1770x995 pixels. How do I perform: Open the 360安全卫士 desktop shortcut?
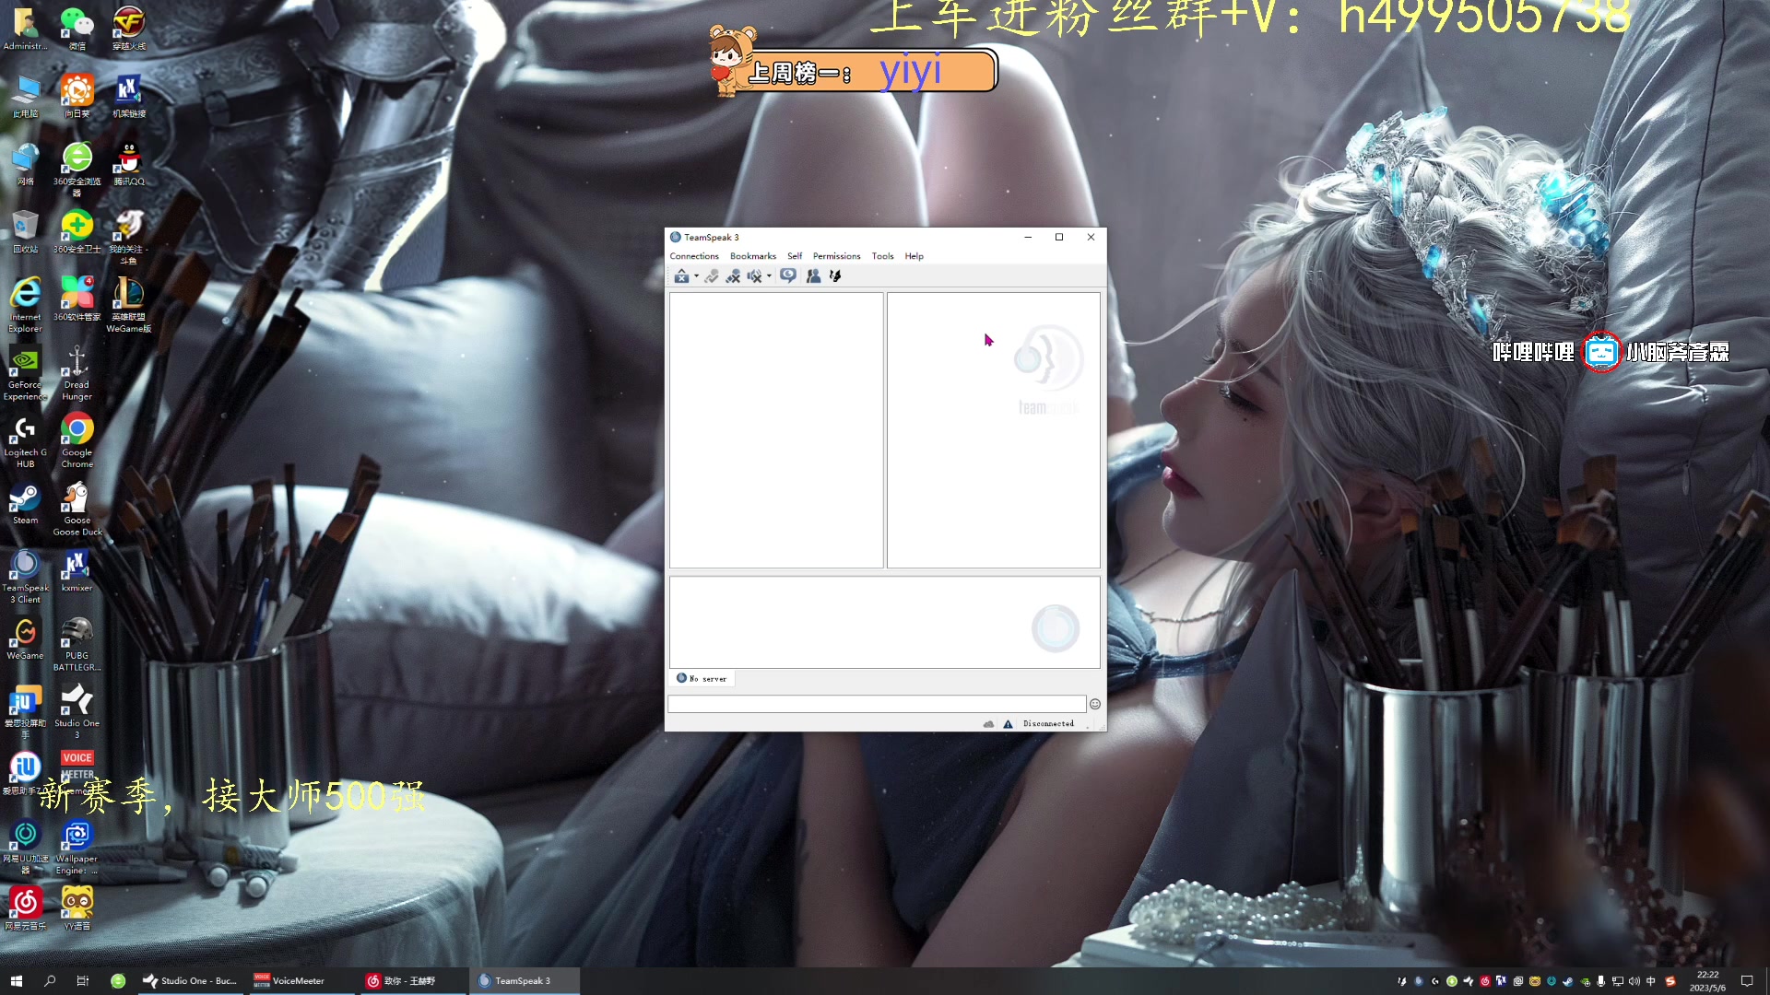click(x=77, y=231)
